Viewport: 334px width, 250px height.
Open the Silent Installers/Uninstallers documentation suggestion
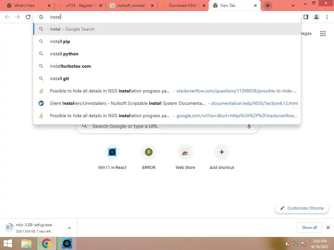tap(167, 103)
